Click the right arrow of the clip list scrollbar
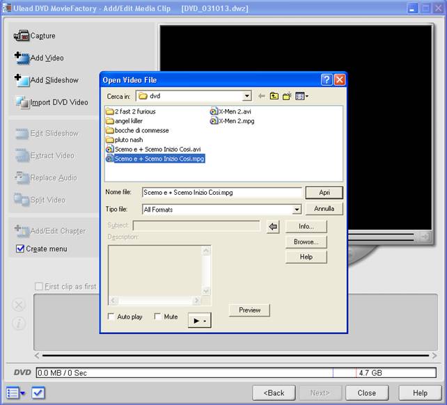Viewport: 447px width, 405px height. 434,356
